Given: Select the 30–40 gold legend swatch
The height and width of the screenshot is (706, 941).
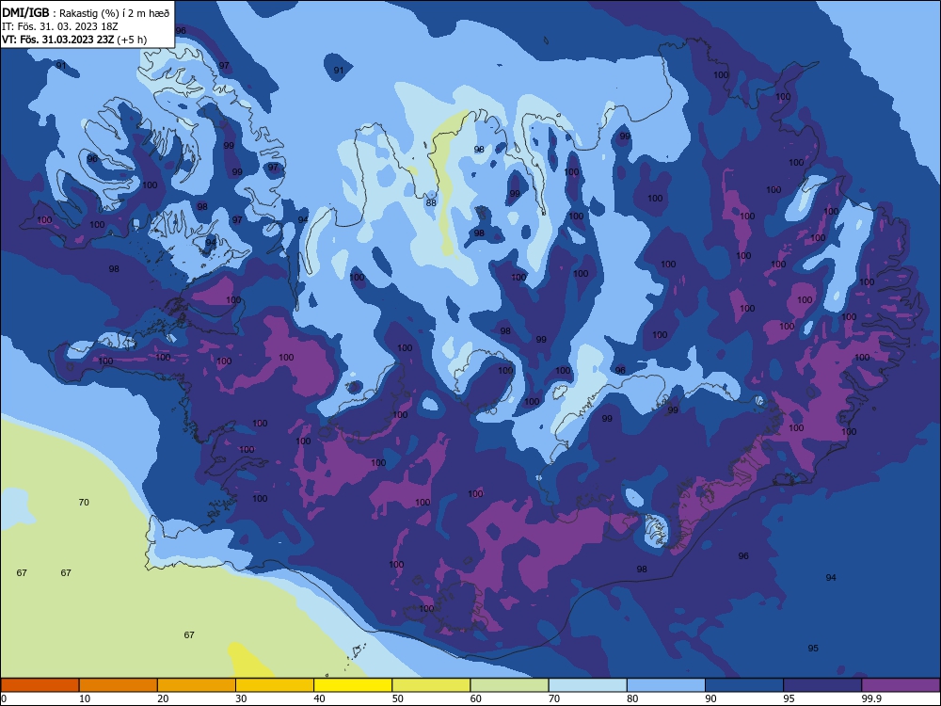Looking at the screenshot, I should pos(275,685).
